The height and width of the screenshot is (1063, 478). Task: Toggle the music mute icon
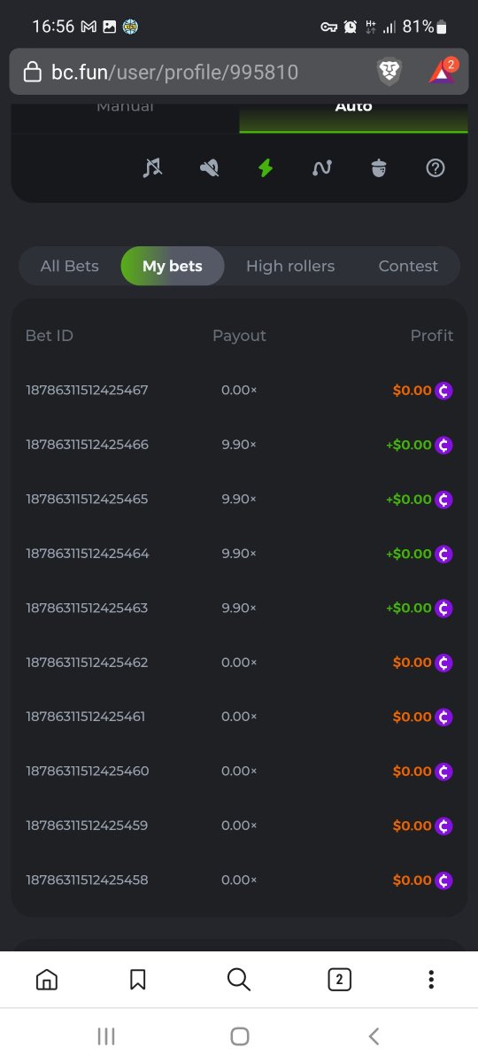click(152, 167)
